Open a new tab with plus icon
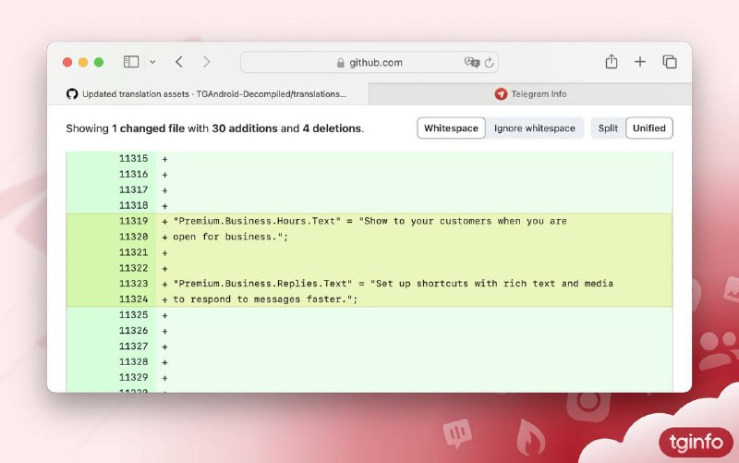Viewport: 739px width, 463px height. [640, 62]
